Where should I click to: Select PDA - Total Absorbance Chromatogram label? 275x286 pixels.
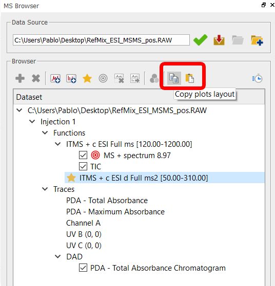(x=158, y=268)
